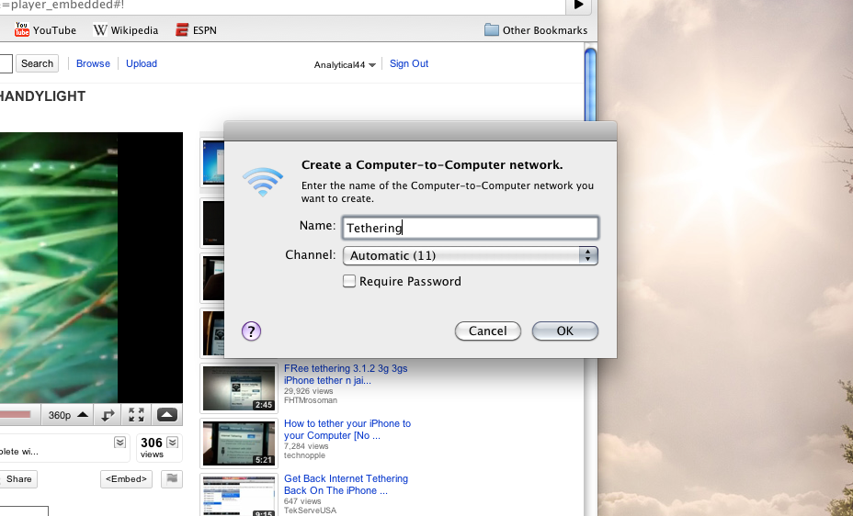Click the 5:21 video thumbnail
The height and width of the screenshot is (516, 853).
[x=239, y=443]
